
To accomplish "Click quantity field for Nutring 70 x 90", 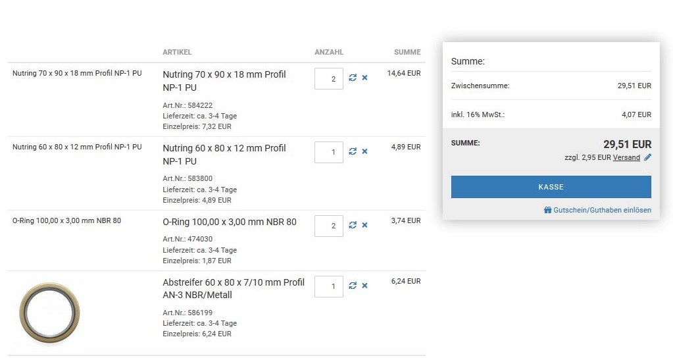I will (329, 79).
